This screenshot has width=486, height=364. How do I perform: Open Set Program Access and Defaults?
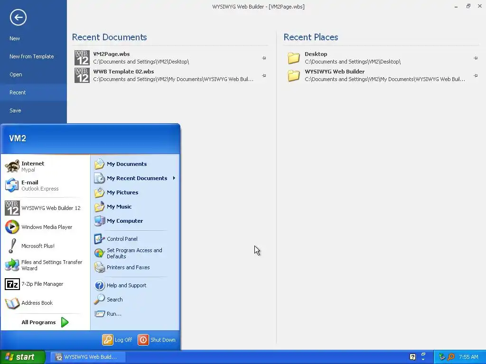point(135,253)
